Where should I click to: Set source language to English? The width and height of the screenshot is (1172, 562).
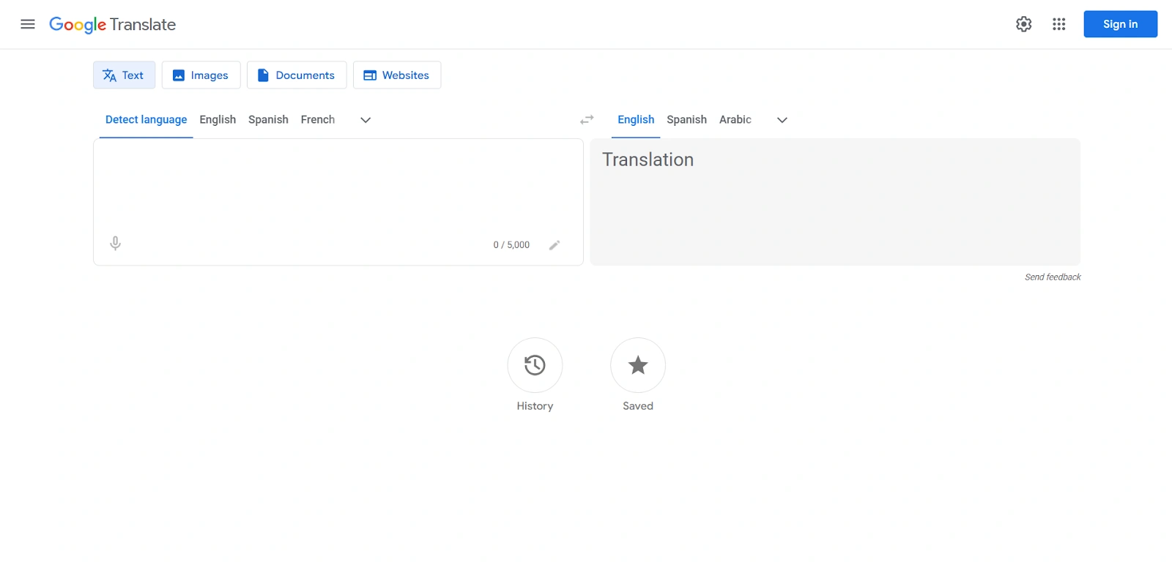(218, 119)
